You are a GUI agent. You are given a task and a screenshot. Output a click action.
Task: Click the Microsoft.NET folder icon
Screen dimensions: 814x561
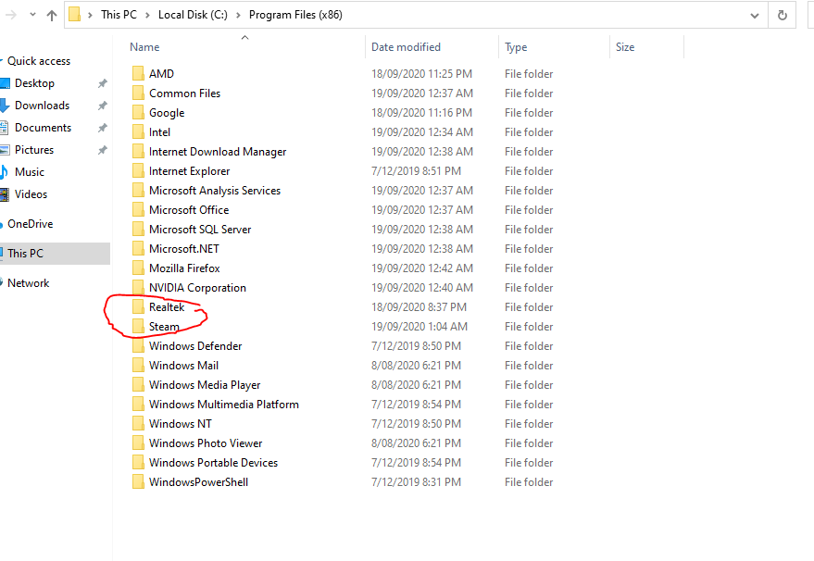pyautogui.click(x=138, y=249)
